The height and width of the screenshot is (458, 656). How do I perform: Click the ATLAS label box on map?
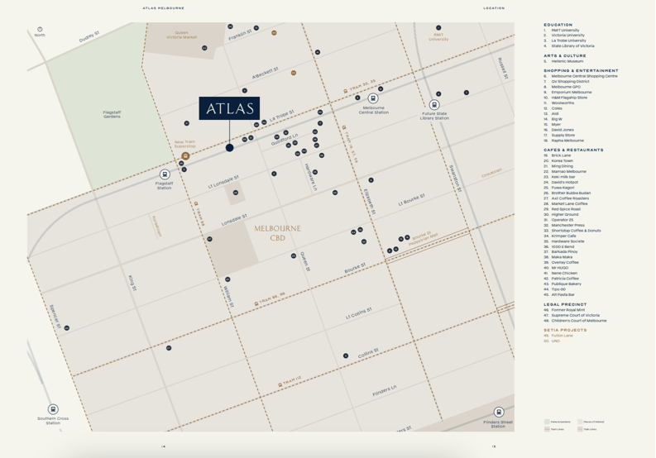point(229,110)
